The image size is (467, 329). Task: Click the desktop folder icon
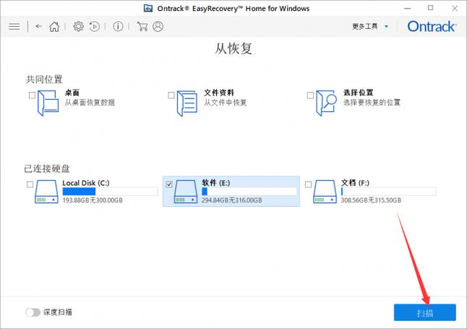pyautogui.click(x=48, y=103)
